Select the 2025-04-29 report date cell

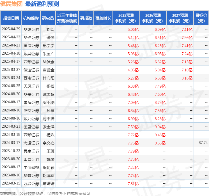pos(11,29)
